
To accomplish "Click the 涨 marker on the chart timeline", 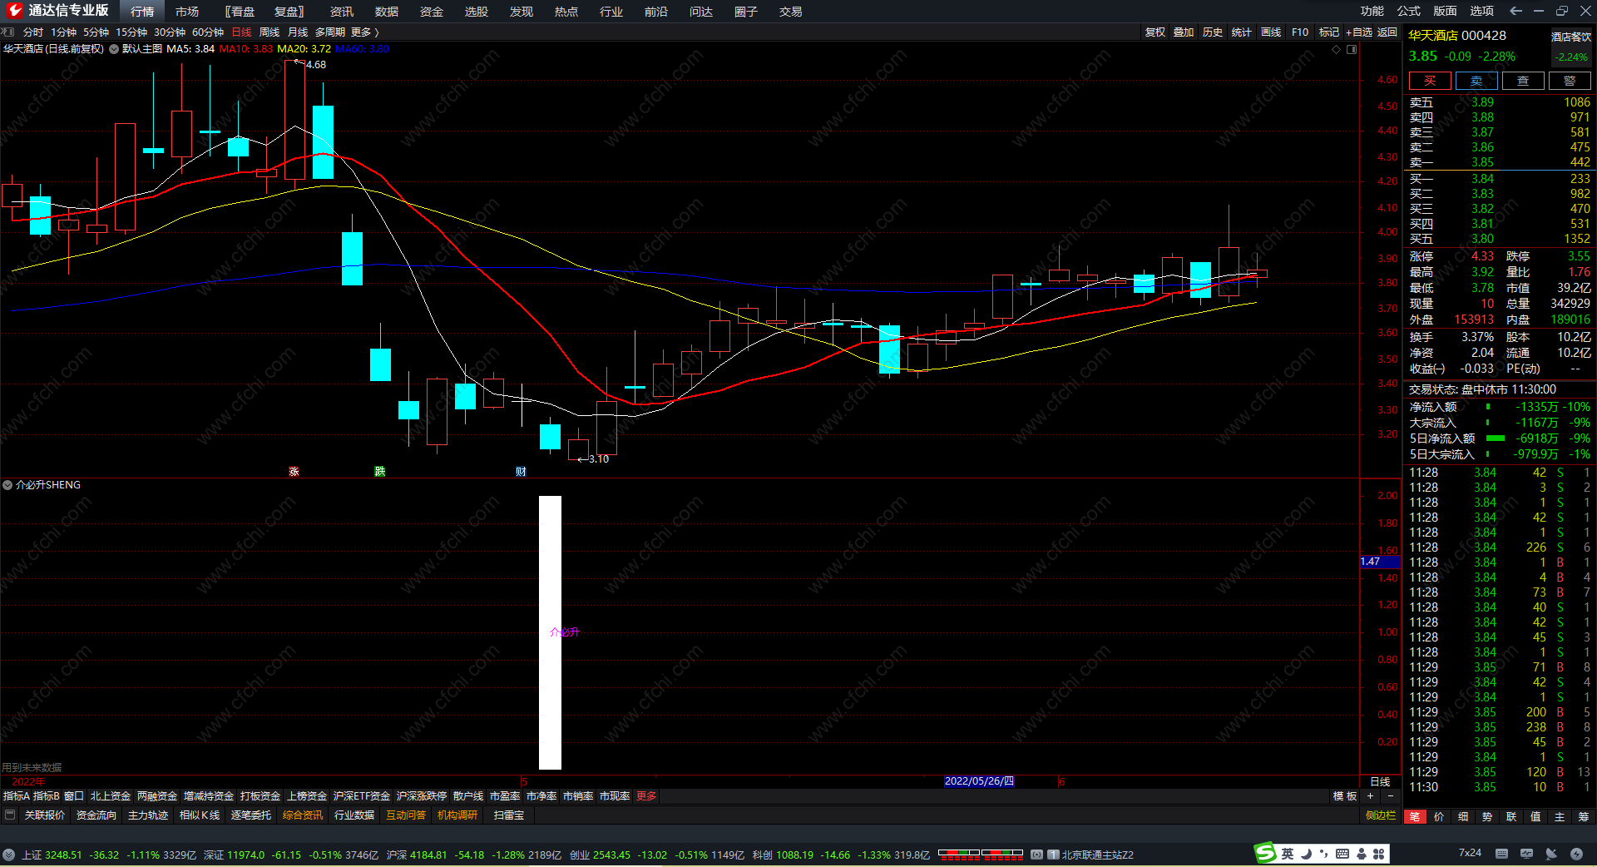I will coord(294,472).
